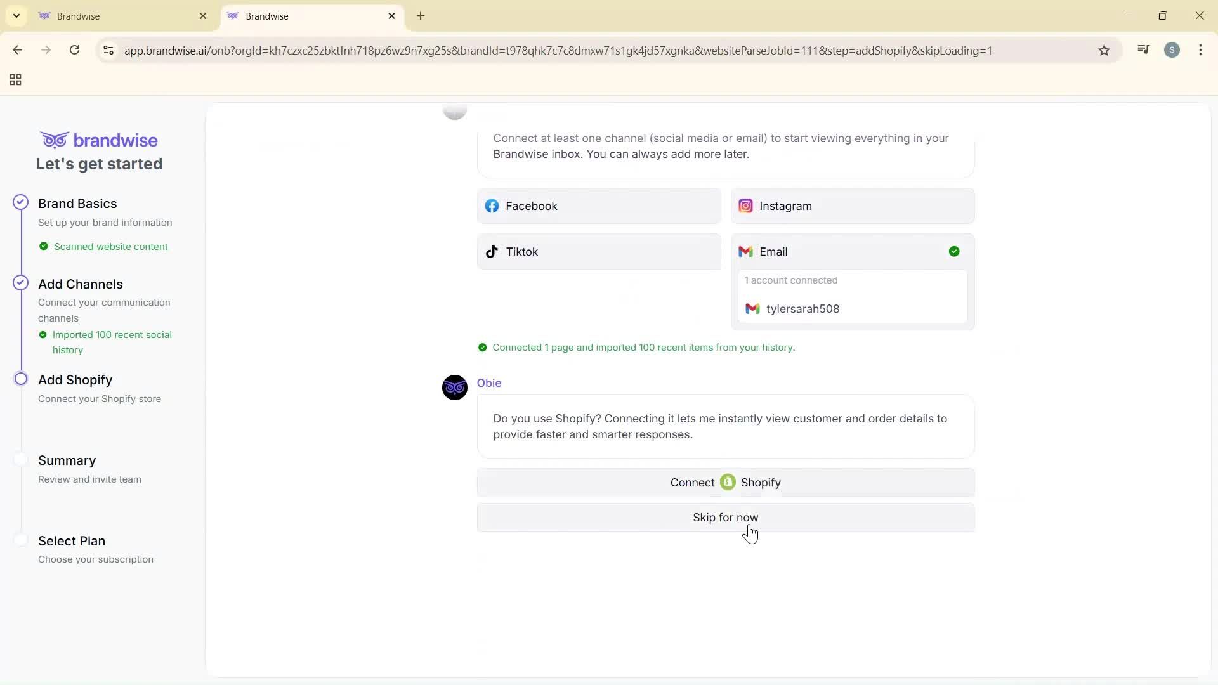
Task: Click the green checkmark on Email channel
Action: pyautogui.click(x=954, y=251)
